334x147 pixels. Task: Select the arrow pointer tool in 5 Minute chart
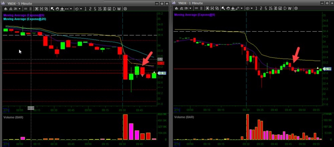coord(52,8)
